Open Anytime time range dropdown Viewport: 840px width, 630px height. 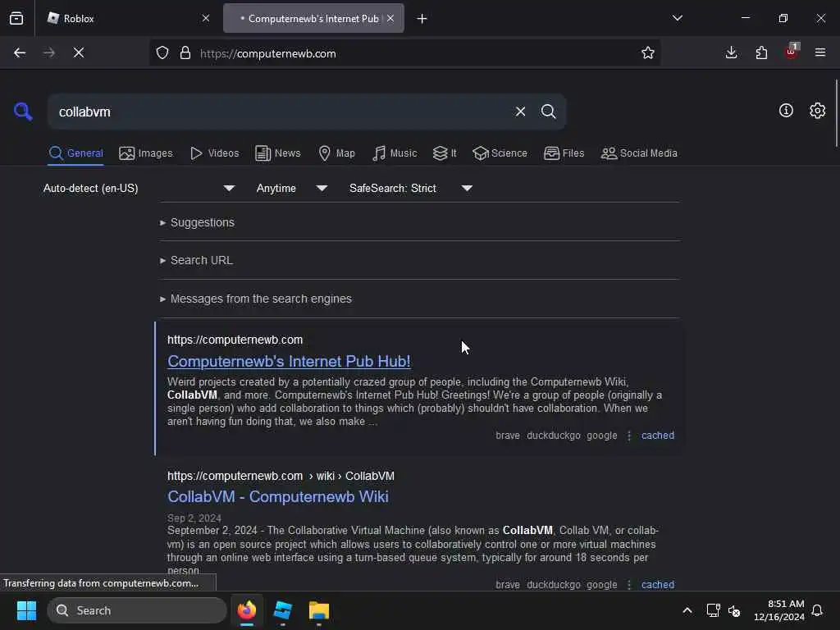click(291, 188)
